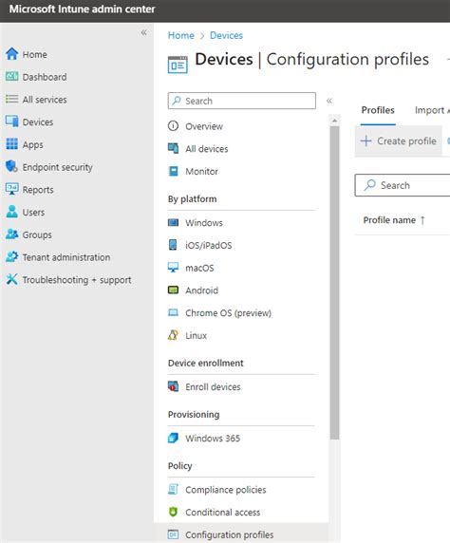Image resolution: width=450 pixels, height=543 pixels.
Task: Open Dashboard icon in the sidebar
Action: tap(11, 77)
